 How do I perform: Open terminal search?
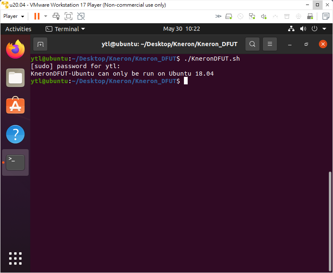click(252, 44)
